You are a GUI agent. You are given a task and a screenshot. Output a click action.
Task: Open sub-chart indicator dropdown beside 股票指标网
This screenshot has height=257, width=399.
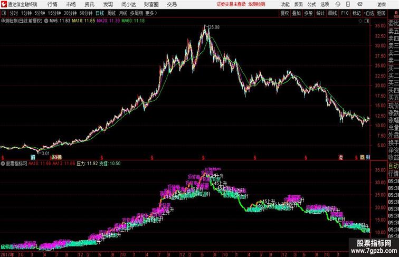3,164
